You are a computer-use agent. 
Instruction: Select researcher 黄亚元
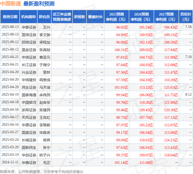pyautogui.click(x=45, y=57)
